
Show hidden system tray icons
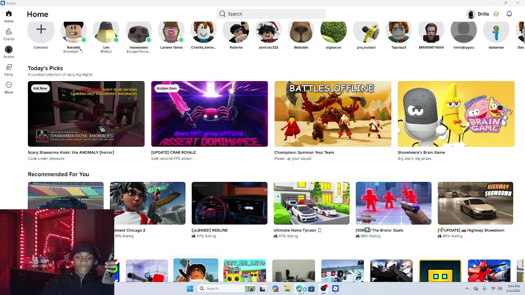tap(467, 288)
